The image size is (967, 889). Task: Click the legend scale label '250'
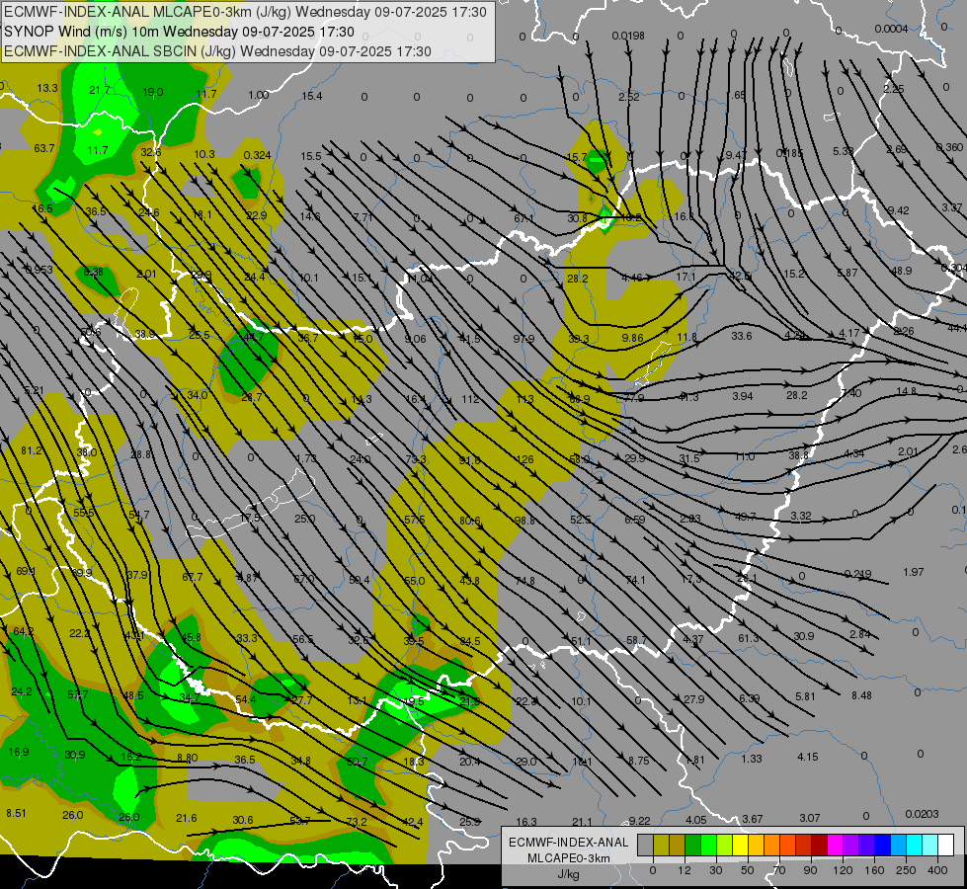[906, 870]
